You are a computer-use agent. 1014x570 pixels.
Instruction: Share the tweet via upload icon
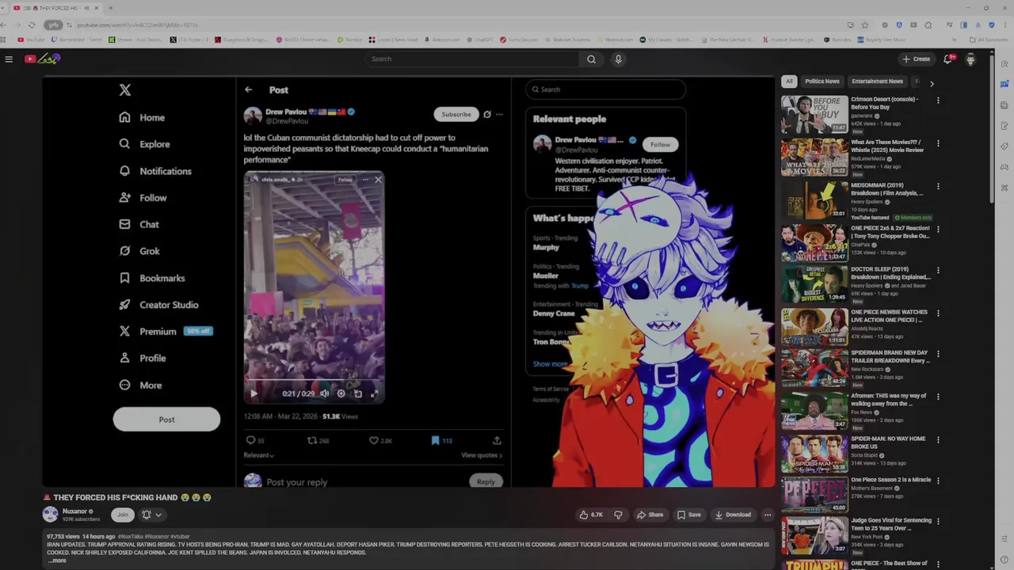pos(497,440)
